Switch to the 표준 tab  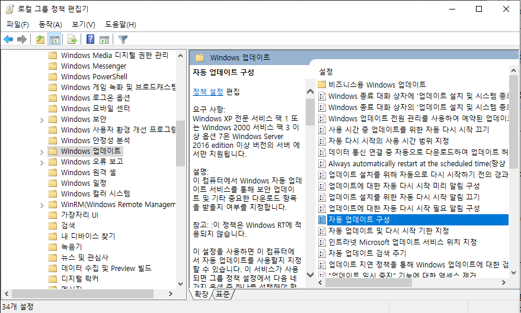click(223, 294)
